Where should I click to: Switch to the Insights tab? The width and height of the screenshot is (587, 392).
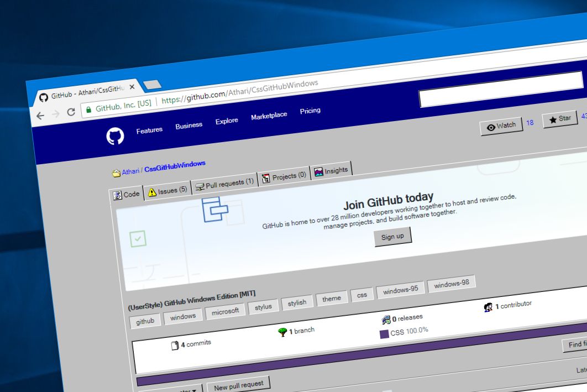[x=331, y=171]
